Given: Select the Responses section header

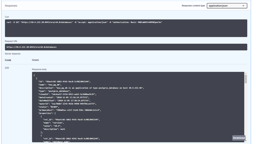Looking at the screenshot, I should (11, 6).
